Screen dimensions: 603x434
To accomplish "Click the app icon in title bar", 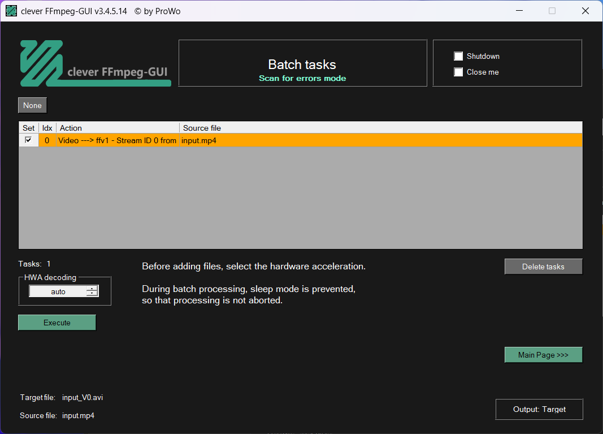I will 11,11.
